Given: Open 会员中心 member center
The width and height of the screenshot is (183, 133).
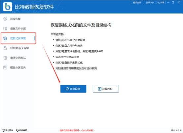Looking at the screenshot, I should point(150,2).
